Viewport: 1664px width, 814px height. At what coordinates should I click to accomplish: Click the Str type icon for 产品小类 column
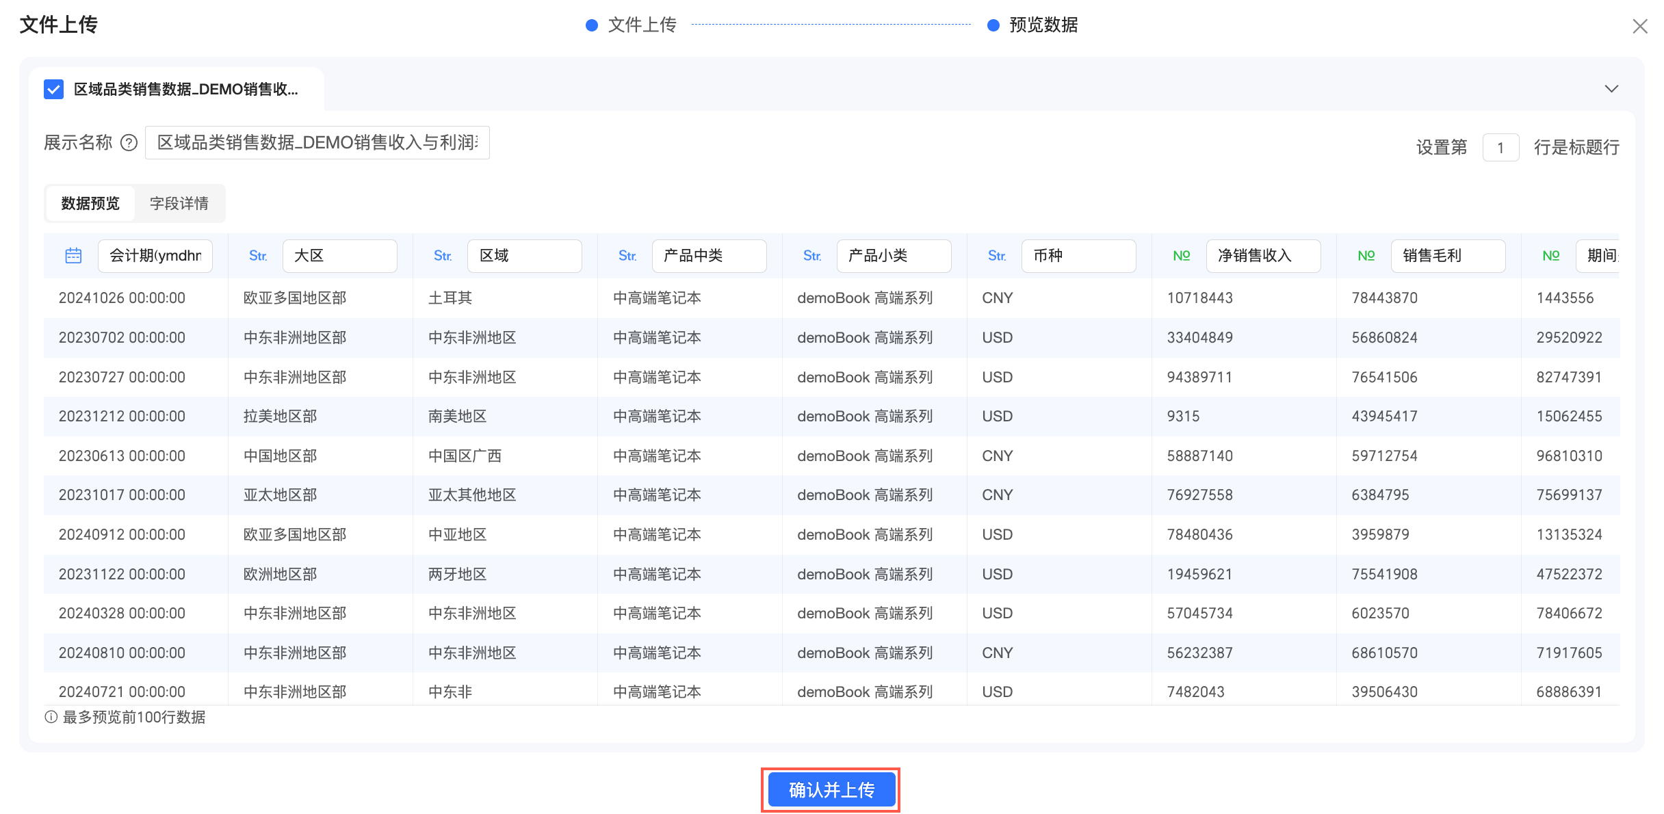tap(812, 256)
